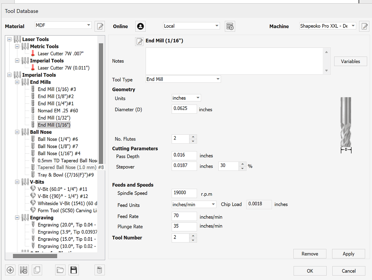Select Laser Cutter 7W .007" tool

61,53
